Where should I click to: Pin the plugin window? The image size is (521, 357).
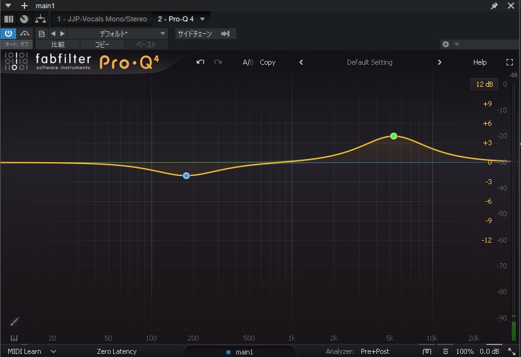[494, 6]
